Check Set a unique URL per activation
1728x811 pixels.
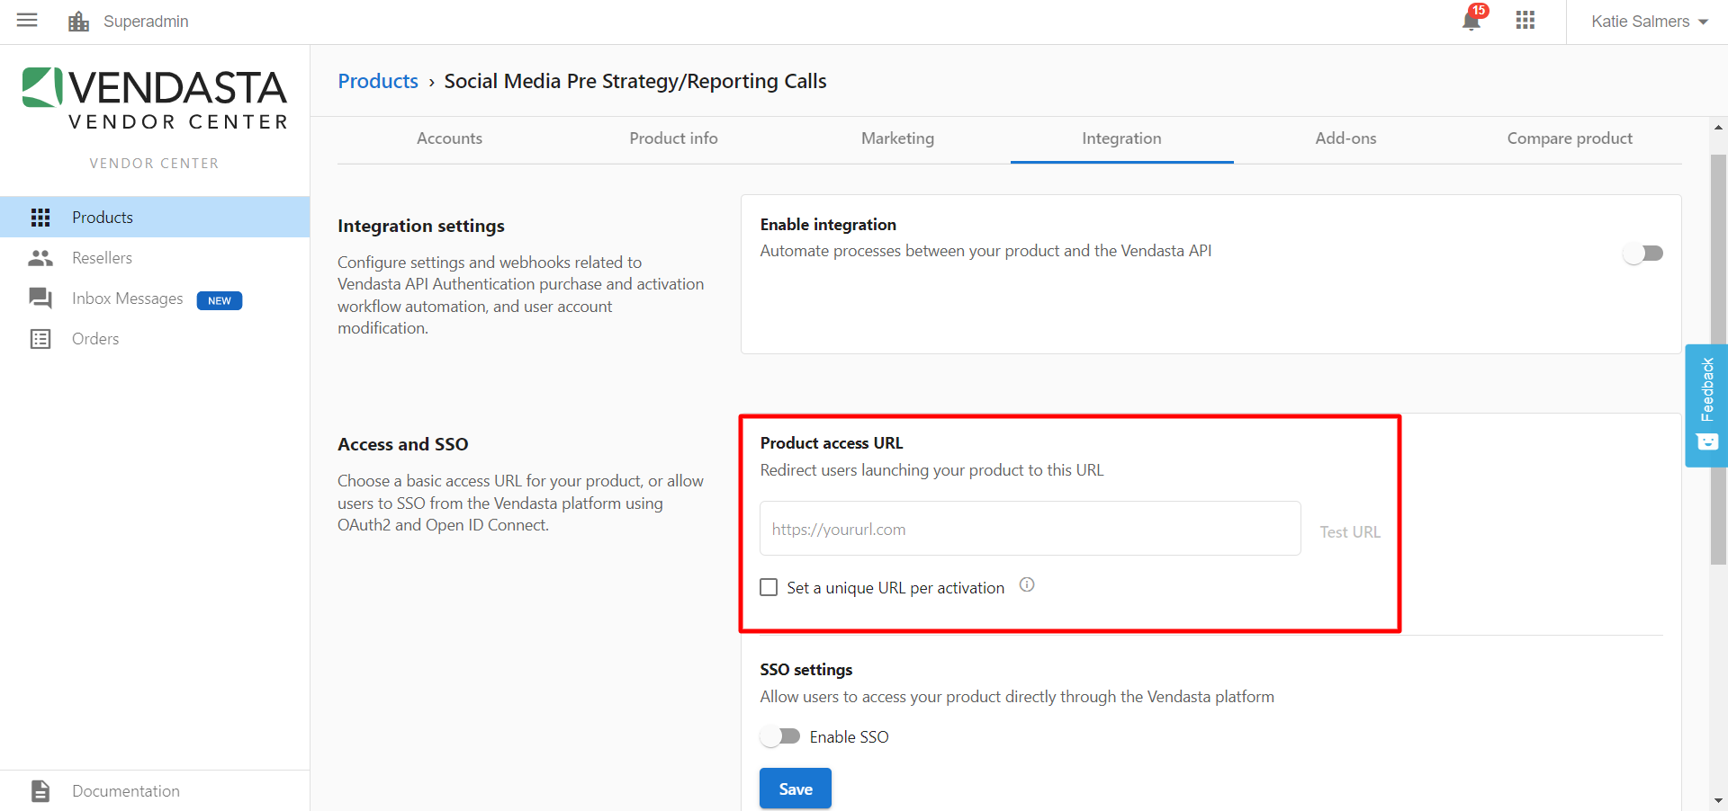pyautogui.click(x=769, y=587)
